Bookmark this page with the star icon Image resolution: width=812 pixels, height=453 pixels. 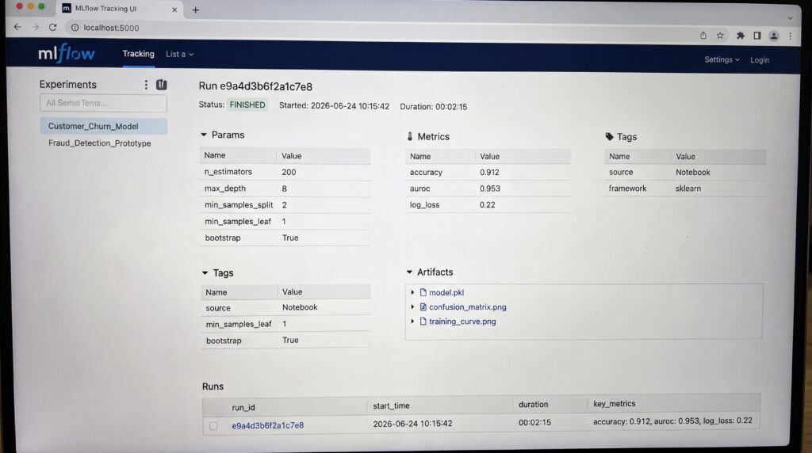click(x=720, y=35)
